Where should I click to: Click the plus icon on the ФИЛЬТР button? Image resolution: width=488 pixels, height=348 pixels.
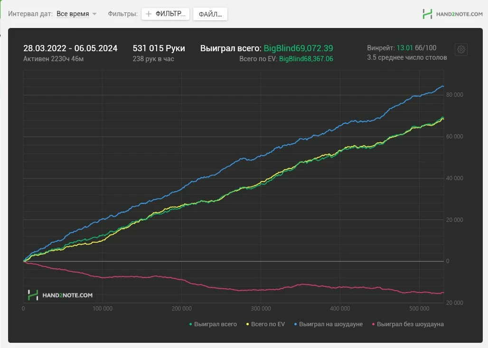149,14
